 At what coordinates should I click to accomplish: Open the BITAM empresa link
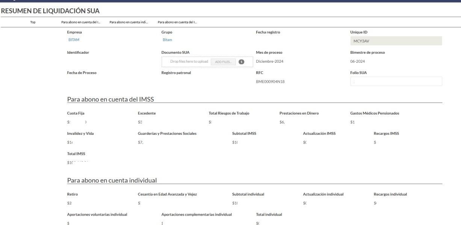click(x=74, y=39)
